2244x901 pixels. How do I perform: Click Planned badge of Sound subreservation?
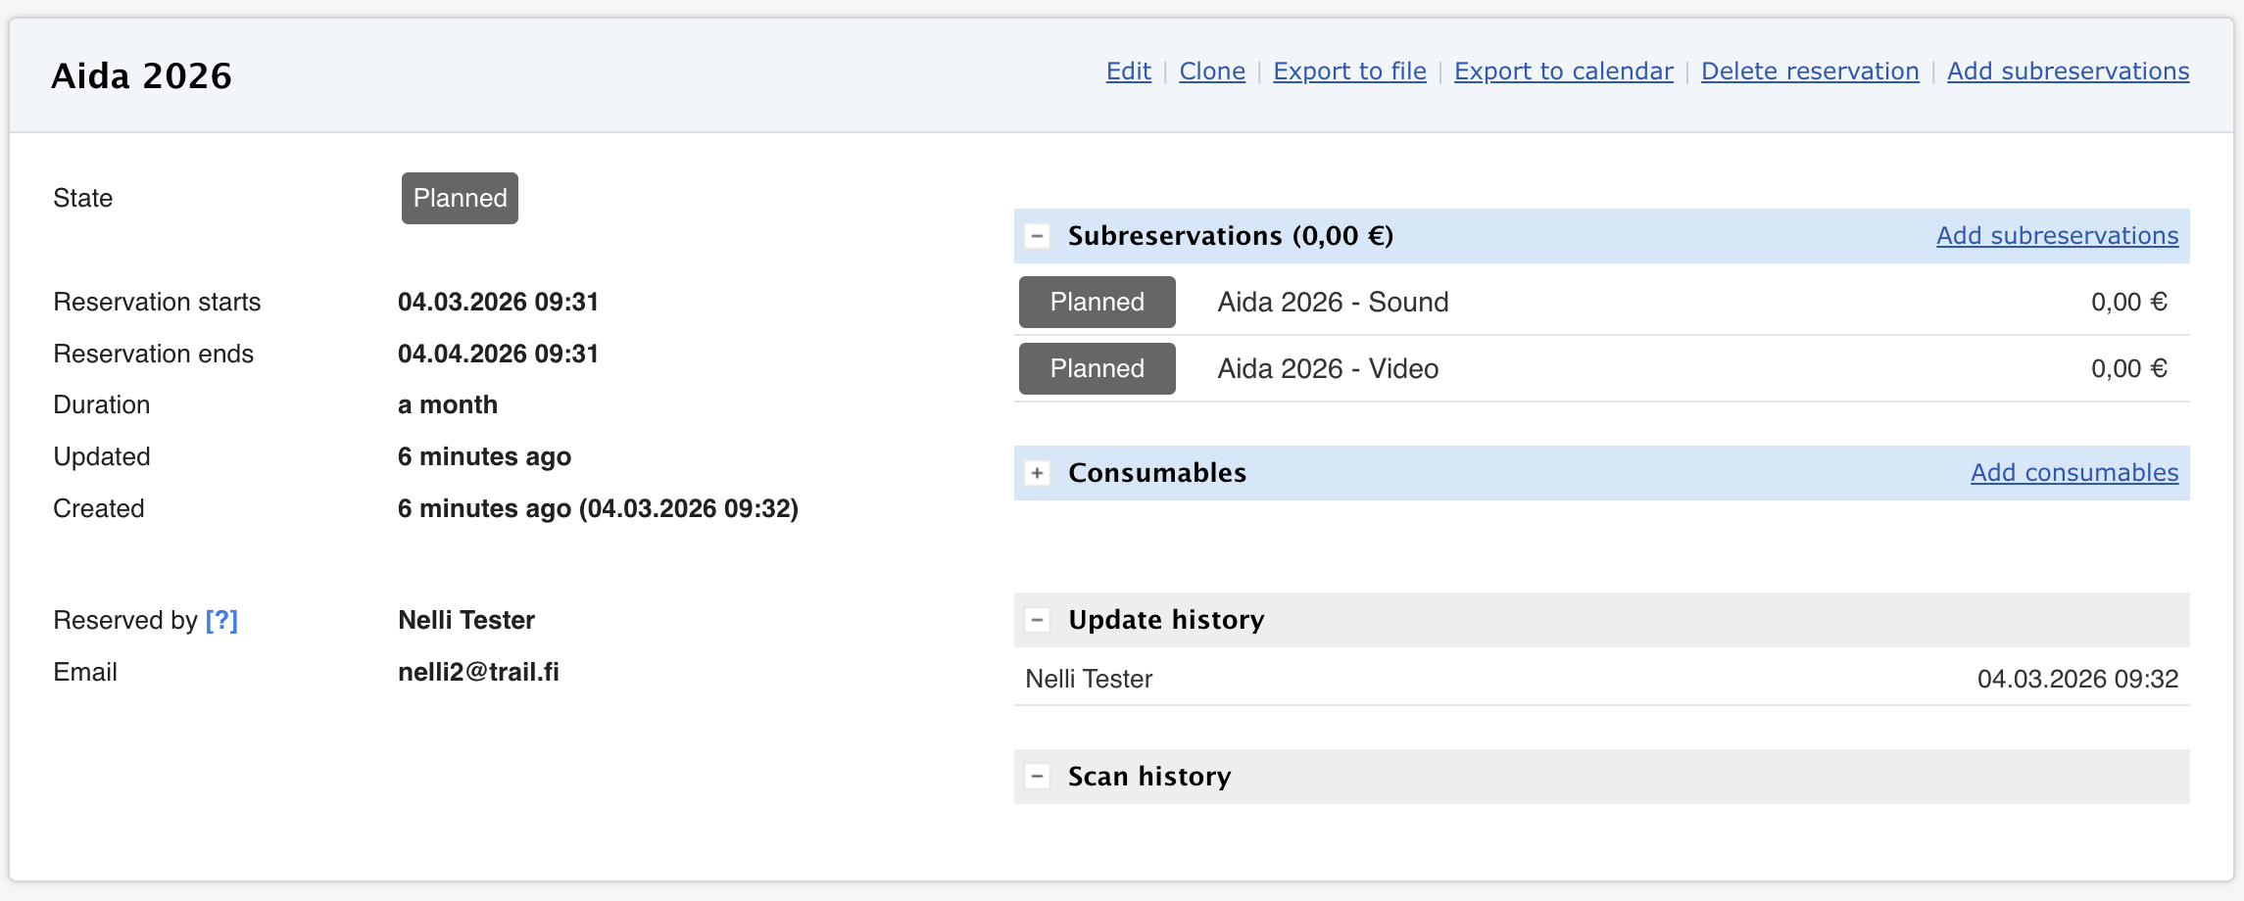(x=1097, y=302)
